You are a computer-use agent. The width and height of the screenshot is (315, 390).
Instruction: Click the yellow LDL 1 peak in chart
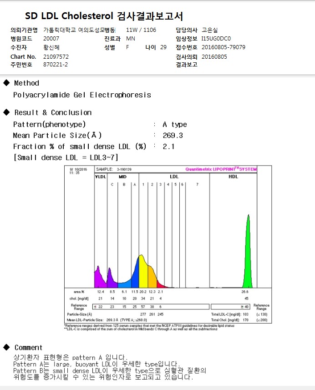coord(143,274)
